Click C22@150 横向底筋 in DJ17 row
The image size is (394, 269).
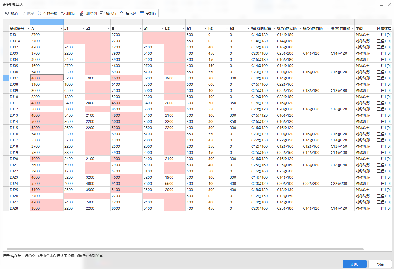pos(263,140)
